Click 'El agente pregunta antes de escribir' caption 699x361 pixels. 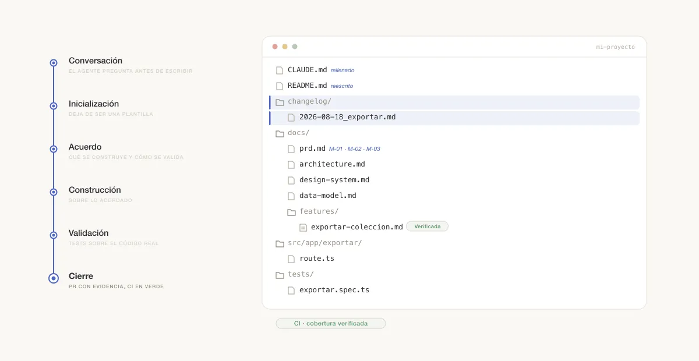(x=130, y=71)
